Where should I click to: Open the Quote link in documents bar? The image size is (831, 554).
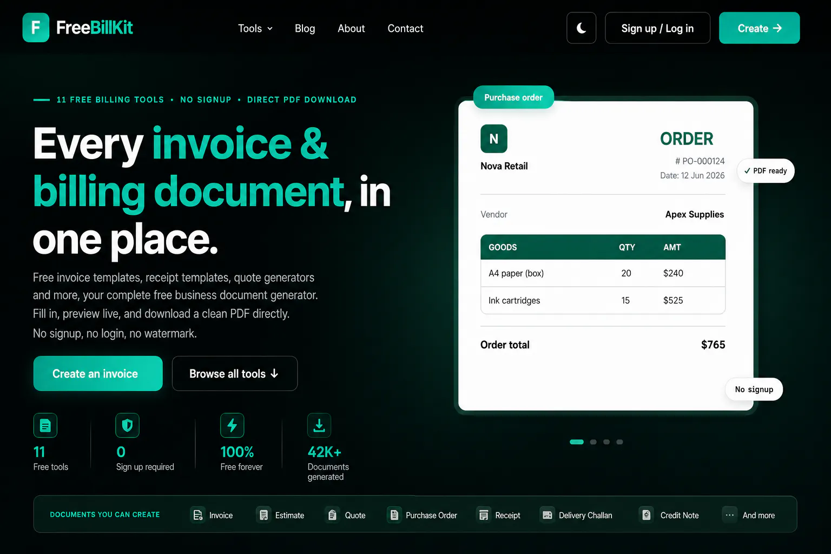(x=355, y=516)
